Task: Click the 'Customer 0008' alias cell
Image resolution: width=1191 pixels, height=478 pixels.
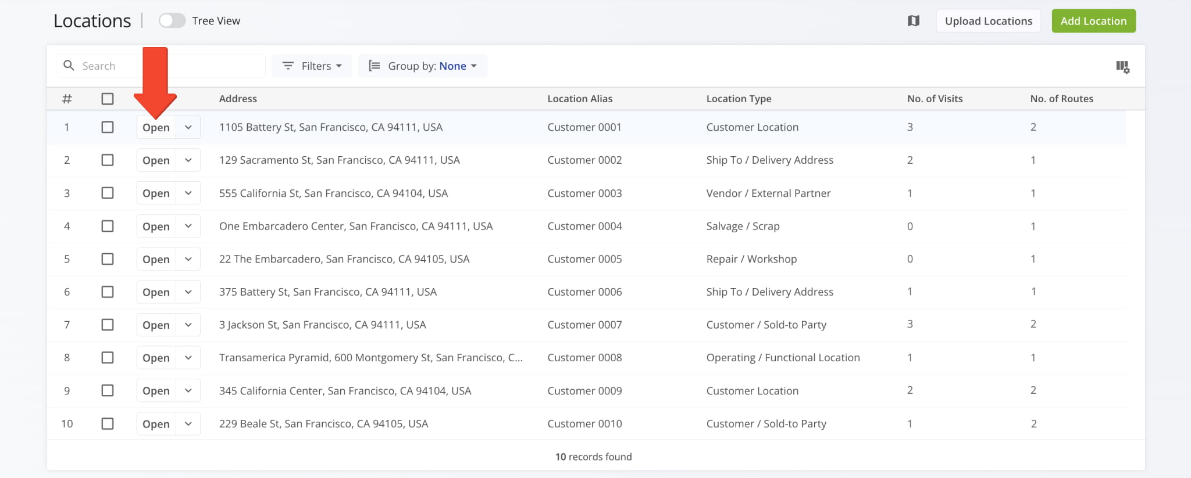Action: click(x=584, y=358)
